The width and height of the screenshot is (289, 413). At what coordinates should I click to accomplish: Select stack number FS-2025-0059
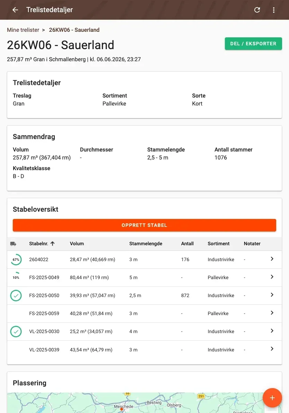tap(44, 313)
